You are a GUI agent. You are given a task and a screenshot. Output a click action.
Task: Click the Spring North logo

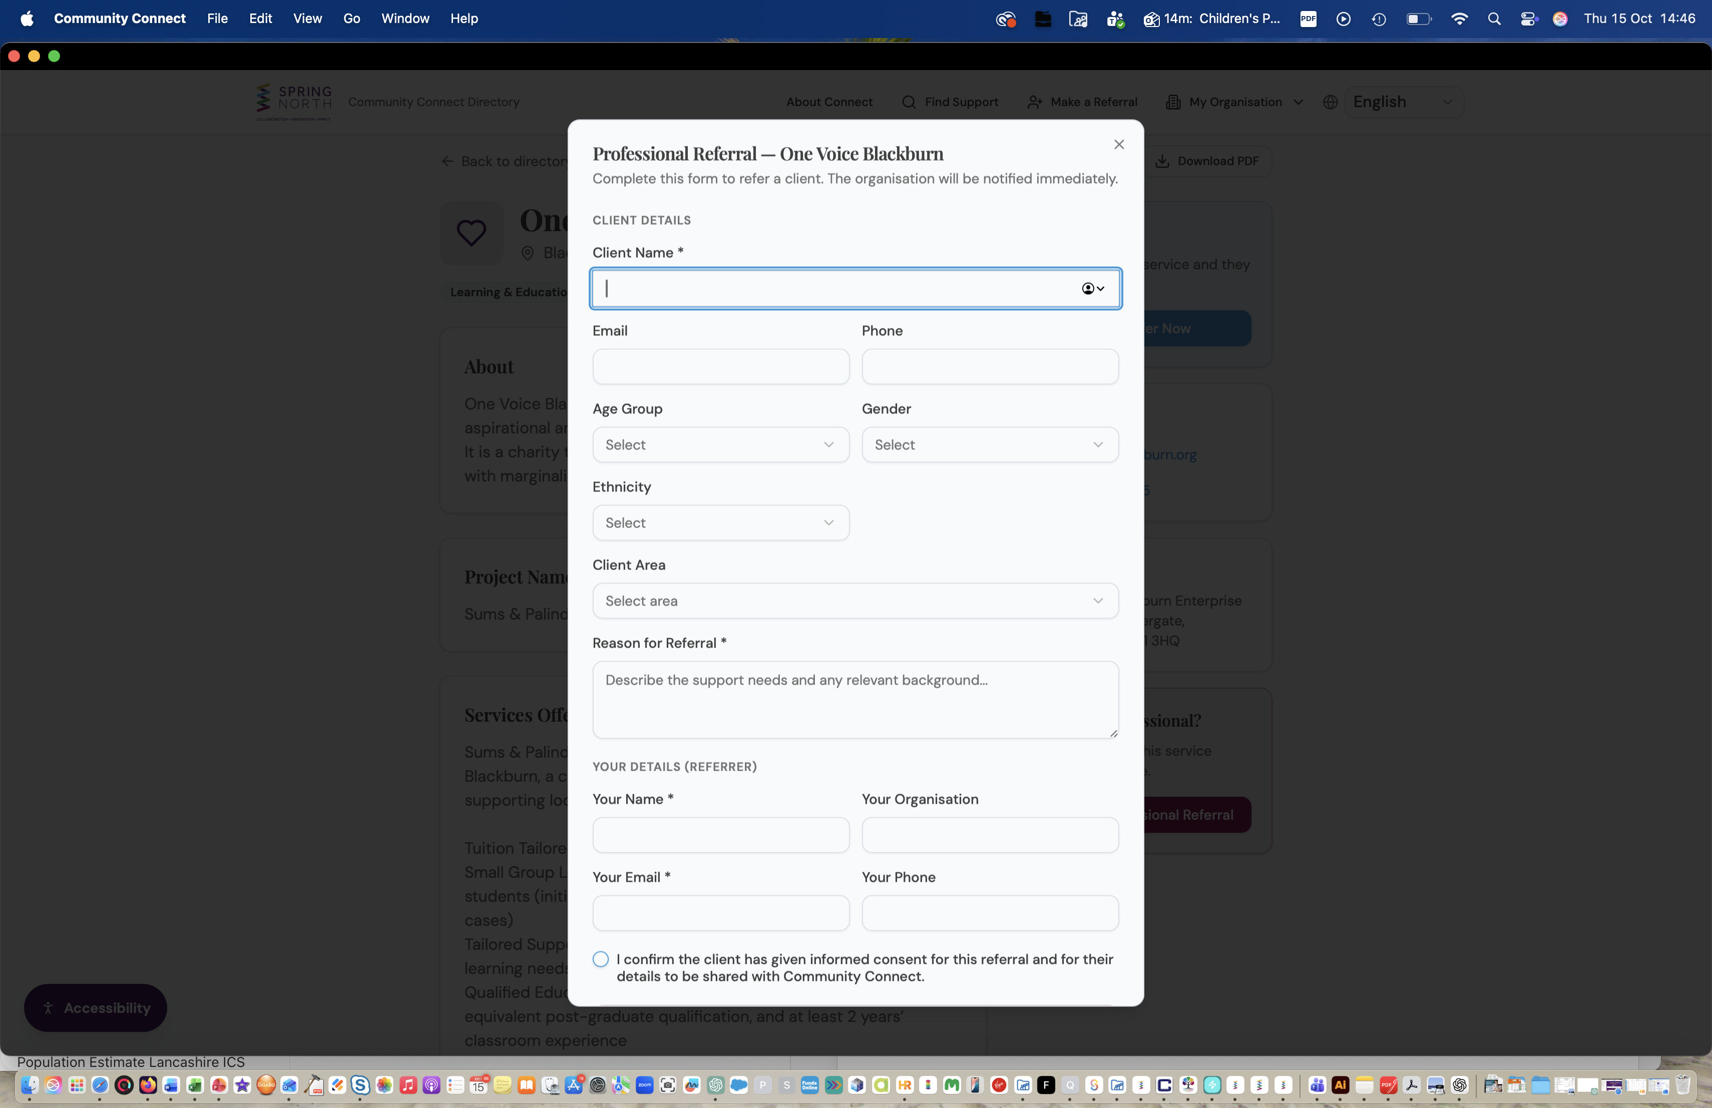point(293,102)
